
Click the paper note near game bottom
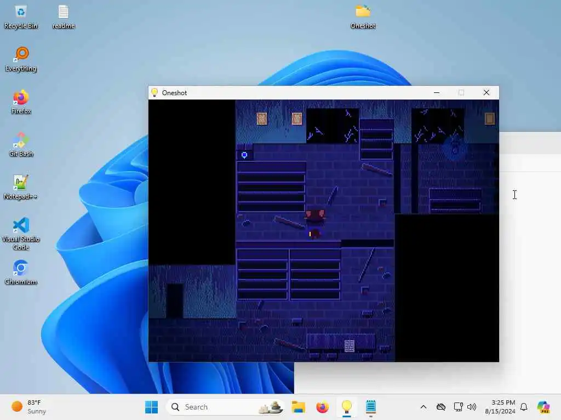(349, 346)
